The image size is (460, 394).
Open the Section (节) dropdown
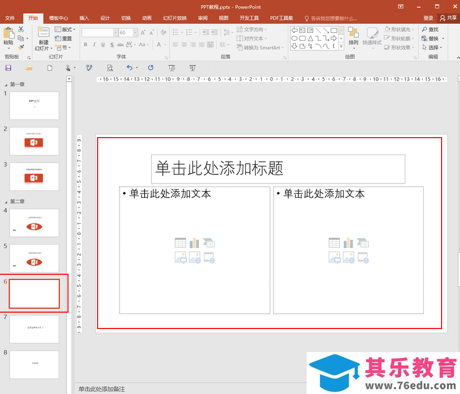pos(63,48)
